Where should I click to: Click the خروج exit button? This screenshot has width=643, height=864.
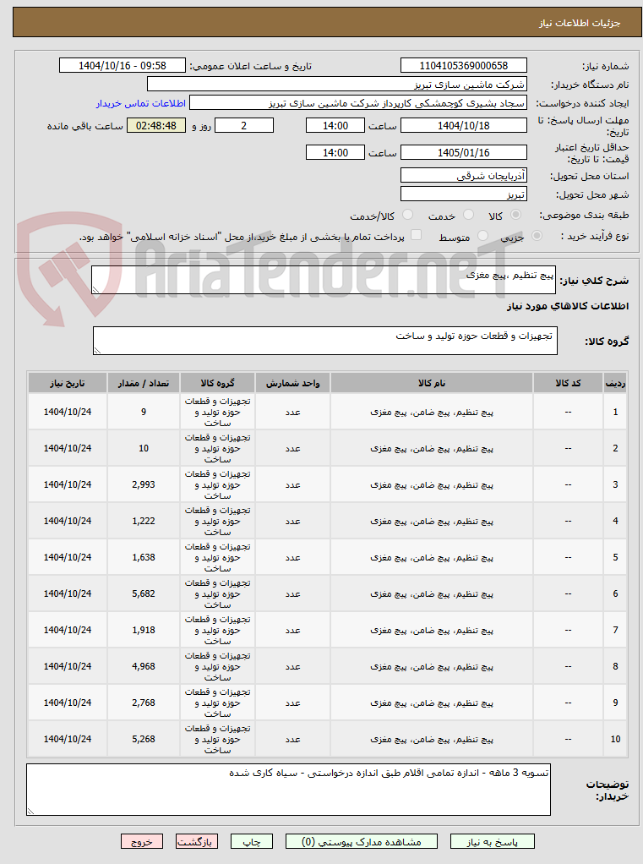point(142,841)
